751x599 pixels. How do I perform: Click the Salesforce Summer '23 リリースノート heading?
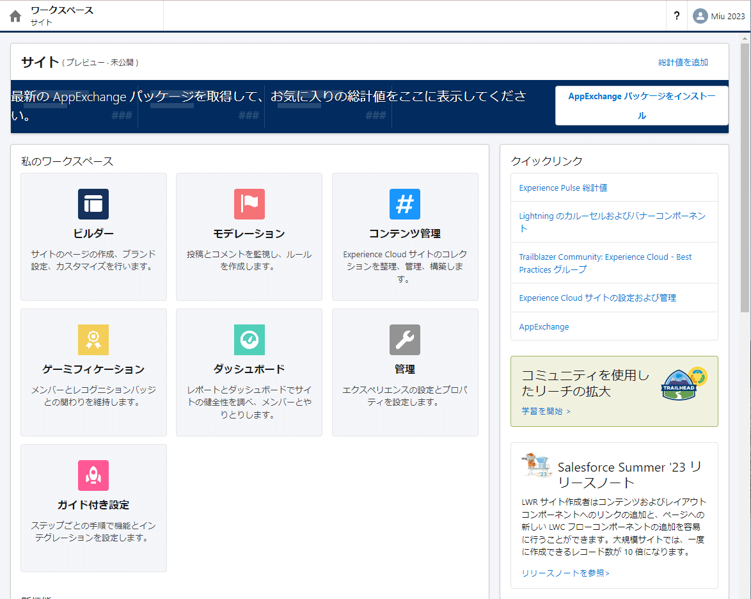coord(630,474)
